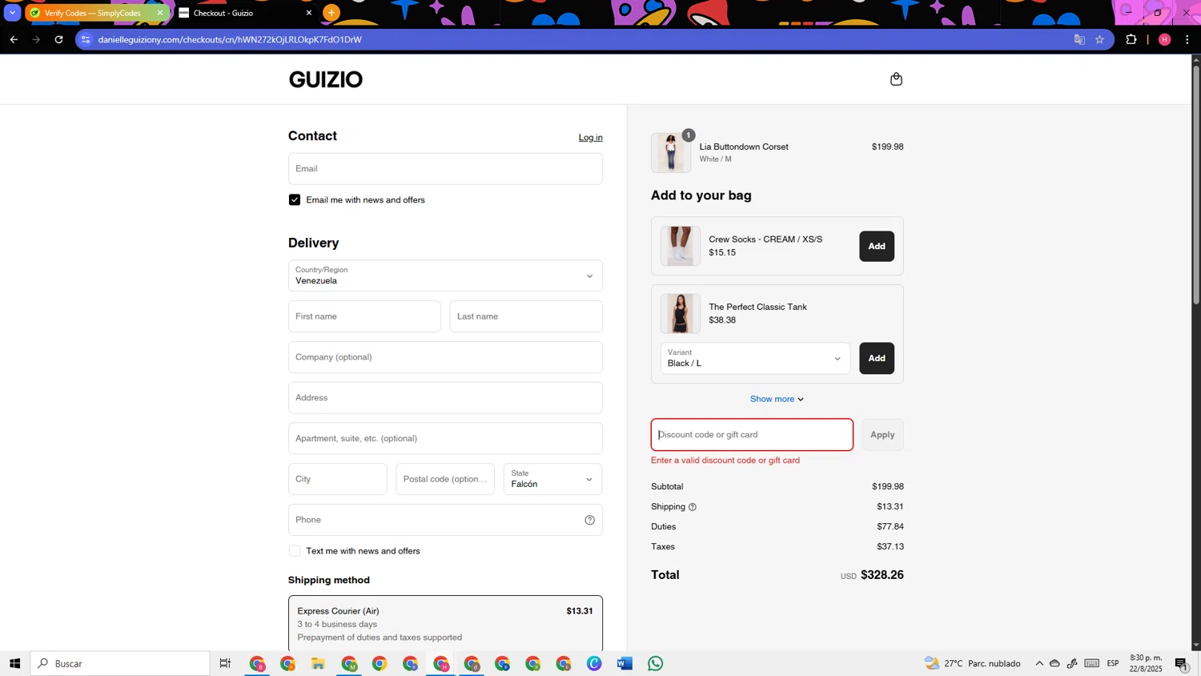This screenshot has width=1201, height=676.
Task: Click the Address field
Action: (445, 398)
